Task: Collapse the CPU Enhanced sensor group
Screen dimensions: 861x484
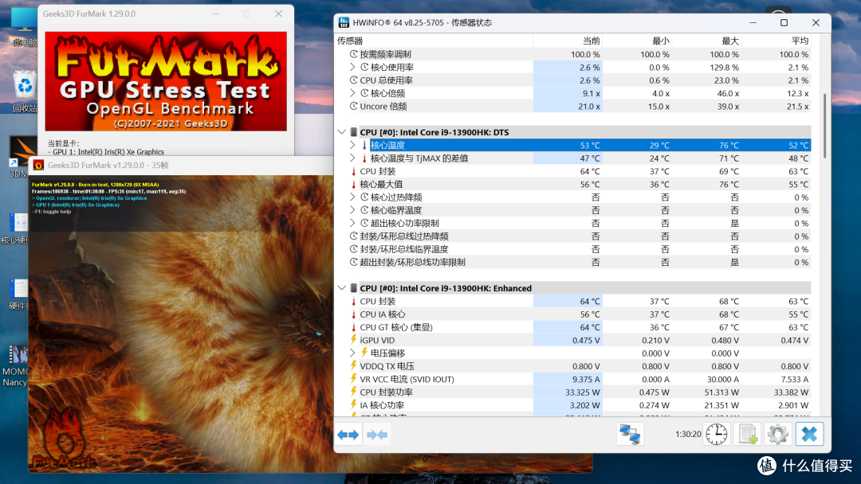Action: [341, 287]
